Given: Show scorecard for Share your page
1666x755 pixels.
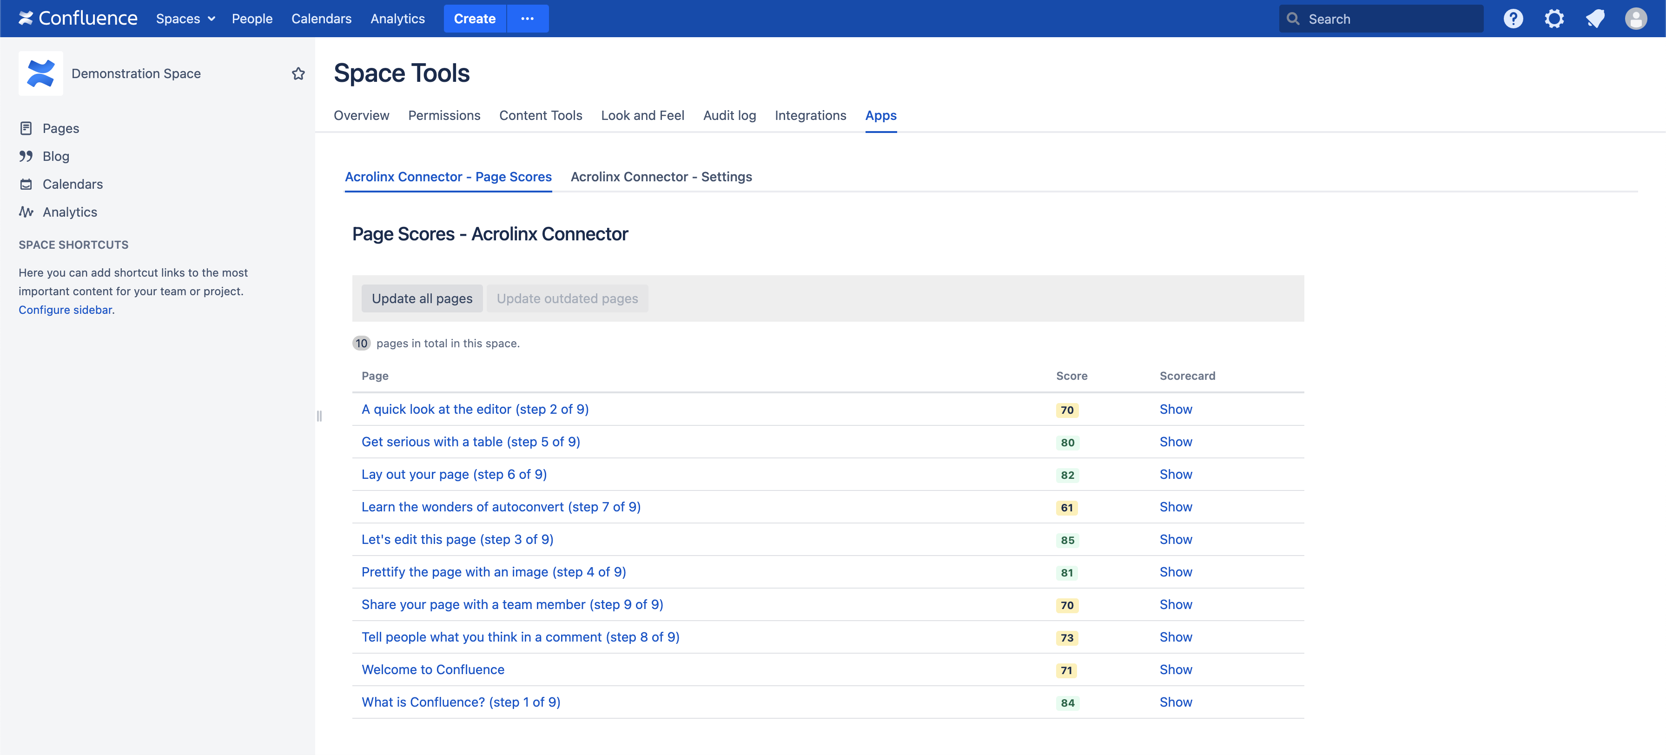Looking at the screenshot, I should coord(1176,604).
